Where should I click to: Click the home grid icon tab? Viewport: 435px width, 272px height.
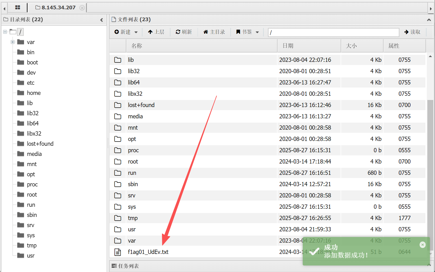tap(18, 8)
